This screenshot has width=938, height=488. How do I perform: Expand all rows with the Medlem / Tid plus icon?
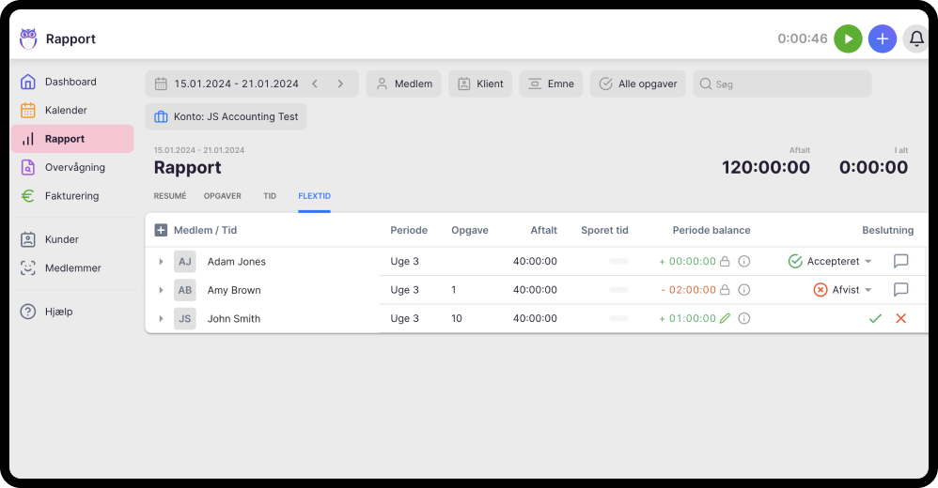(161, 230)
